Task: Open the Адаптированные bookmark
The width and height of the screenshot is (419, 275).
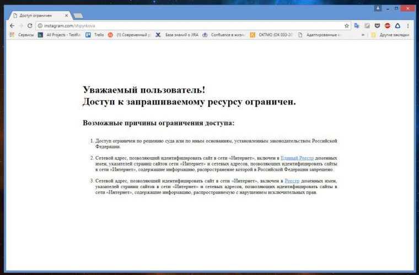Action: 320,35
